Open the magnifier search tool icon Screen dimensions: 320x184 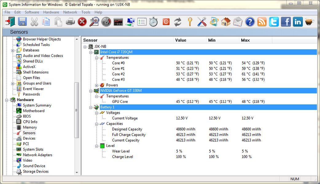point(94,21)
